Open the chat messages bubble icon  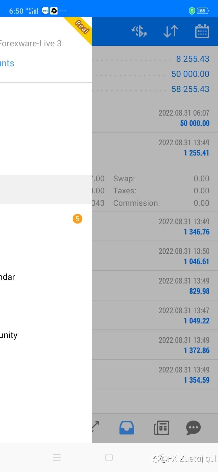coord(193,428)
